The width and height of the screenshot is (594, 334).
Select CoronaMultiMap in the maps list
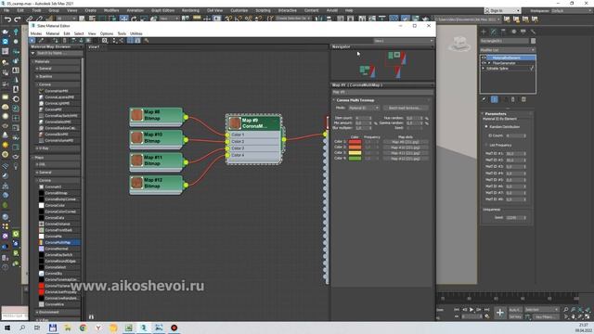coord(59,242)
